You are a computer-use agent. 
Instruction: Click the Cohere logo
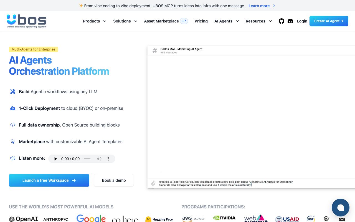[125, 219]
